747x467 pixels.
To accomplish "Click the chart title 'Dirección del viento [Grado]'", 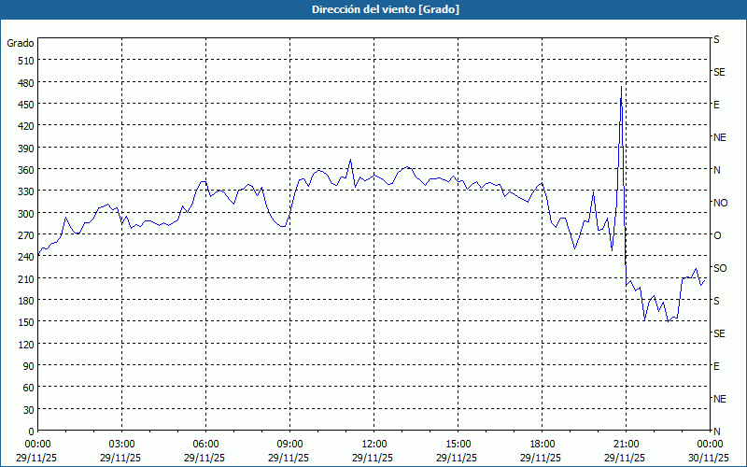I will (x=373, y=9).
